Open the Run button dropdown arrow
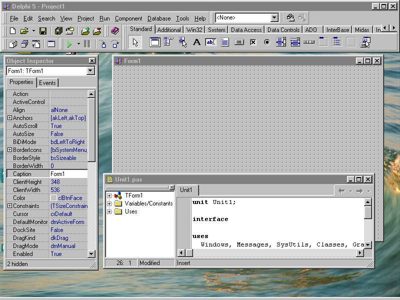The image size is (400, 300). click(78, 44)
